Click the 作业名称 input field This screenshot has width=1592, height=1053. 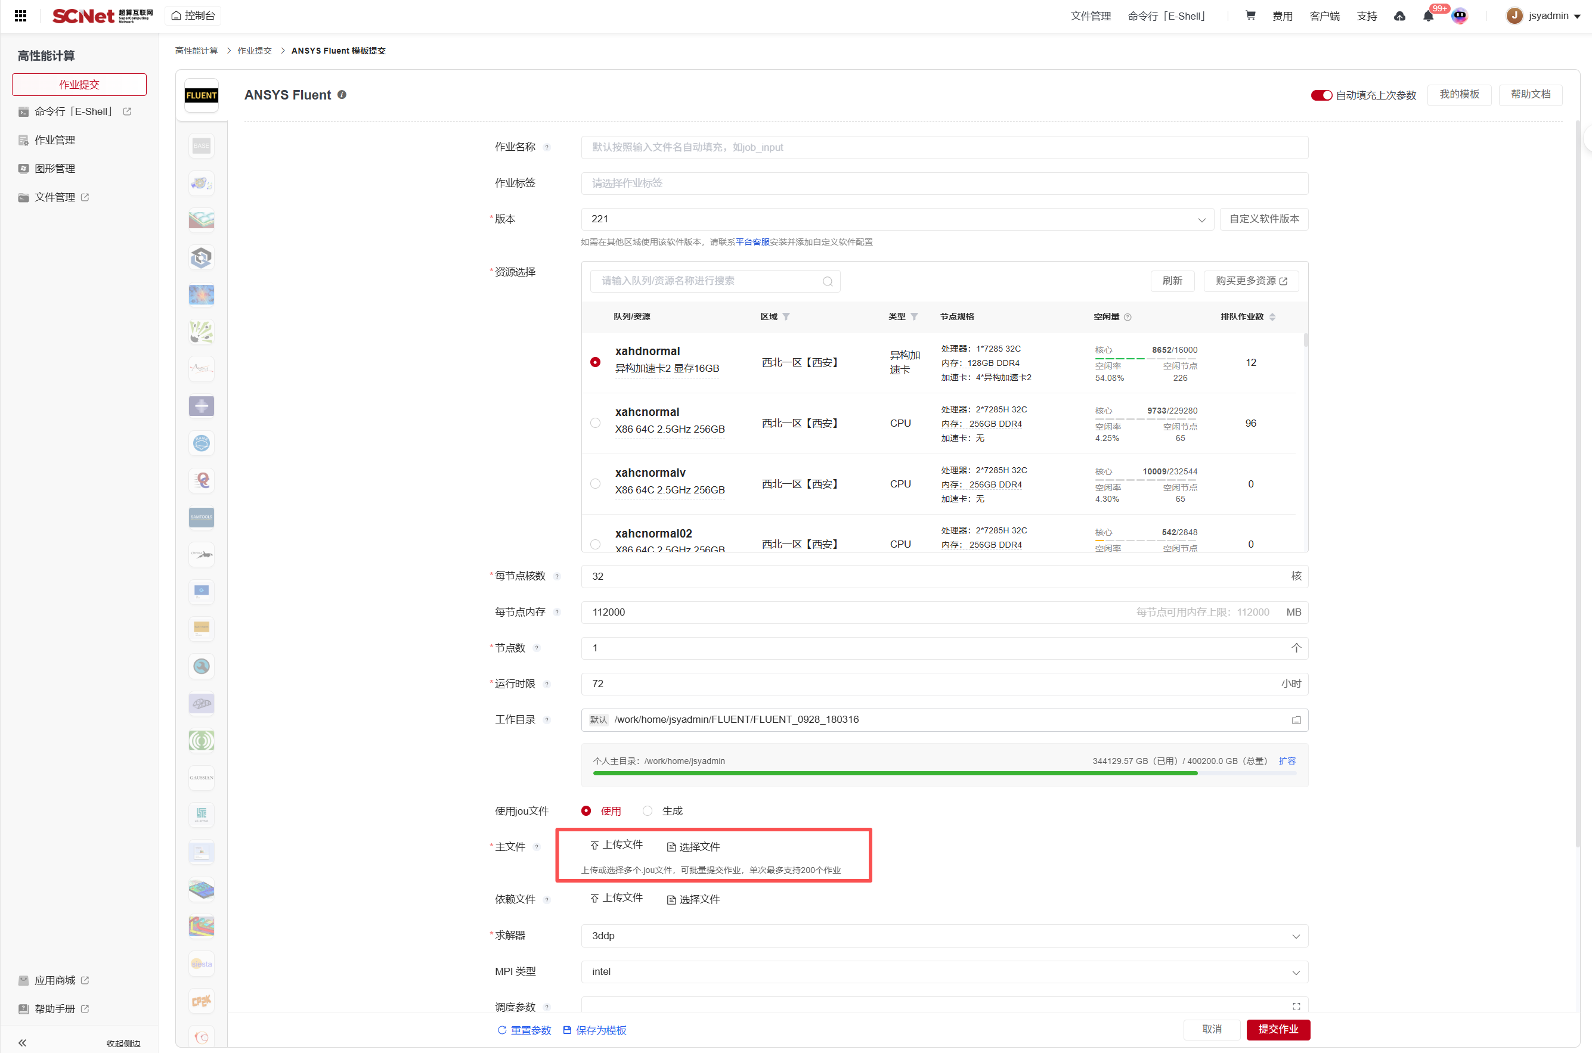point(944,147)
